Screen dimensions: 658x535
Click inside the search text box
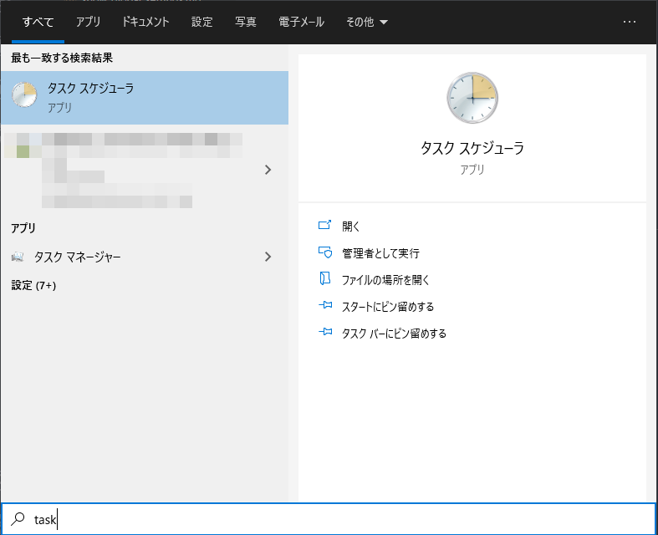coord(334,519)
